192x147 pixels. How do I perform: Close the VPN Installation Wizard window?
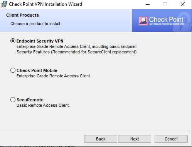[183, 4]
